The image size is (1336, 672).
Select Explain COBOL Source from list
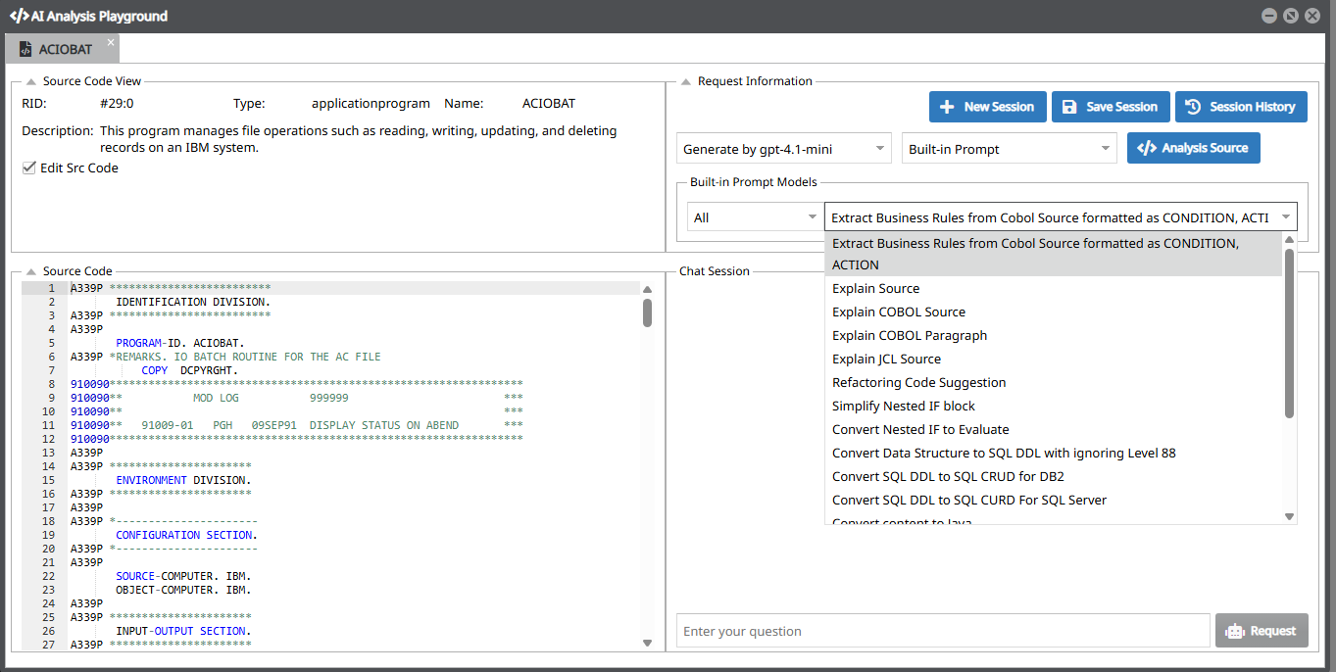click(x=899, y=312)
